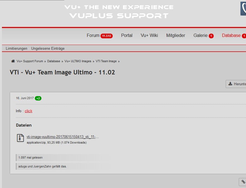This screenshot has height=188, width=246.
Task: Click the avatar image at top right
Action: (243, 8)
